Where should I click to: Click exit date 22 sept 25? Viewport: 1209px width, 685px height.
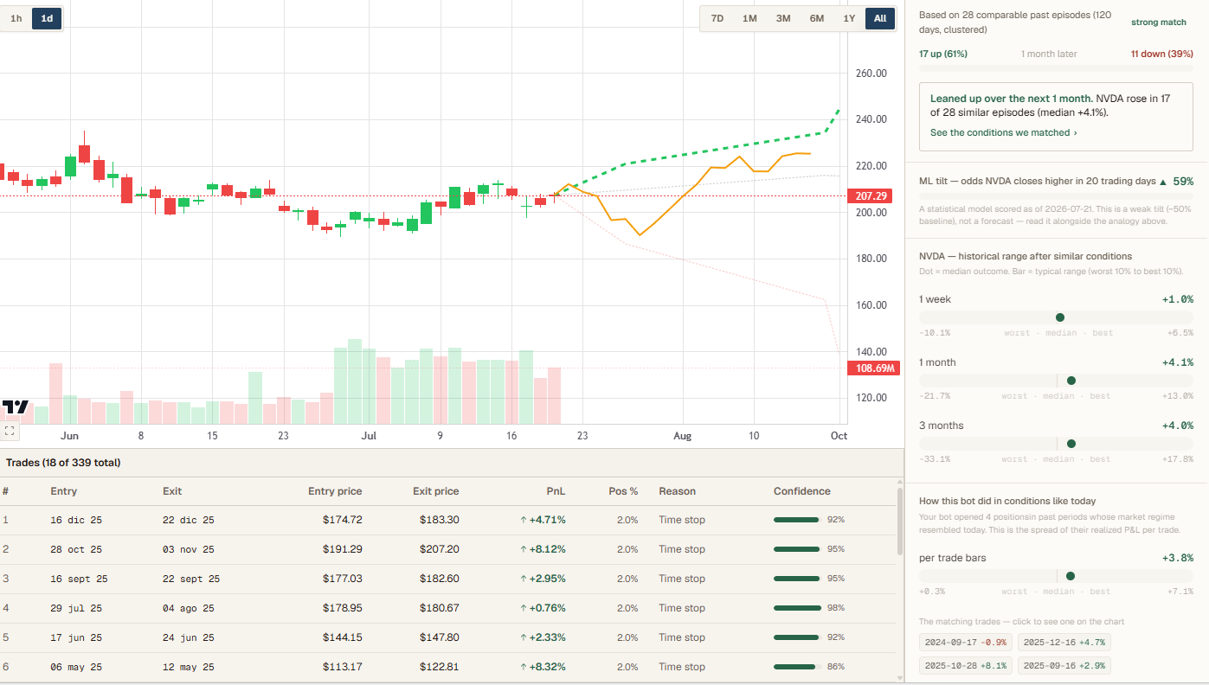click(191, 579)
